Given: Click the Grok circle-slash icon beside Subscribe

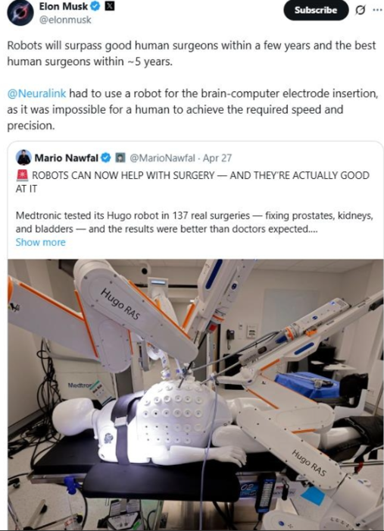Looking at the screenshot, I should [361, 10].
